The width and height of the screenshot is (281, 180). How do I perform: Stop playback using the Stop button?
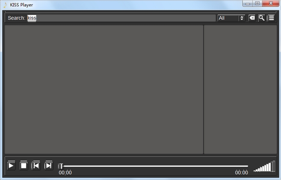click(x=24, y=165)
